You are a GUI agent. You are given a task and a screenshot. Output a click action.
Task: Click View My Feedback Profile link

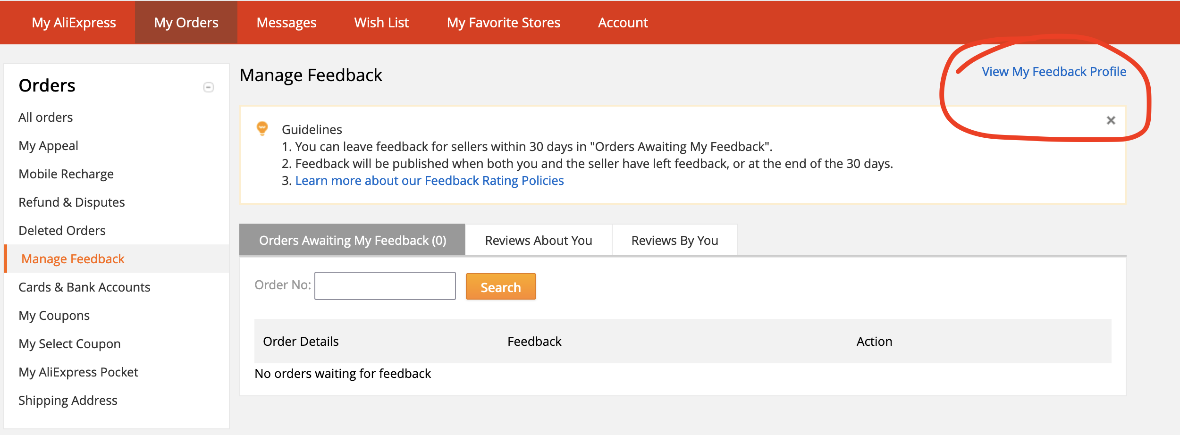tap(1054, 72)
